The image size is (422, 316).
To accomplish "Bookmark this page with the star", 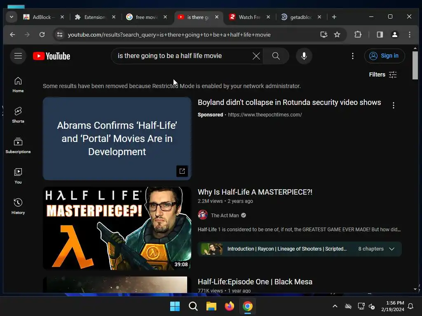I will coord(337,35).
